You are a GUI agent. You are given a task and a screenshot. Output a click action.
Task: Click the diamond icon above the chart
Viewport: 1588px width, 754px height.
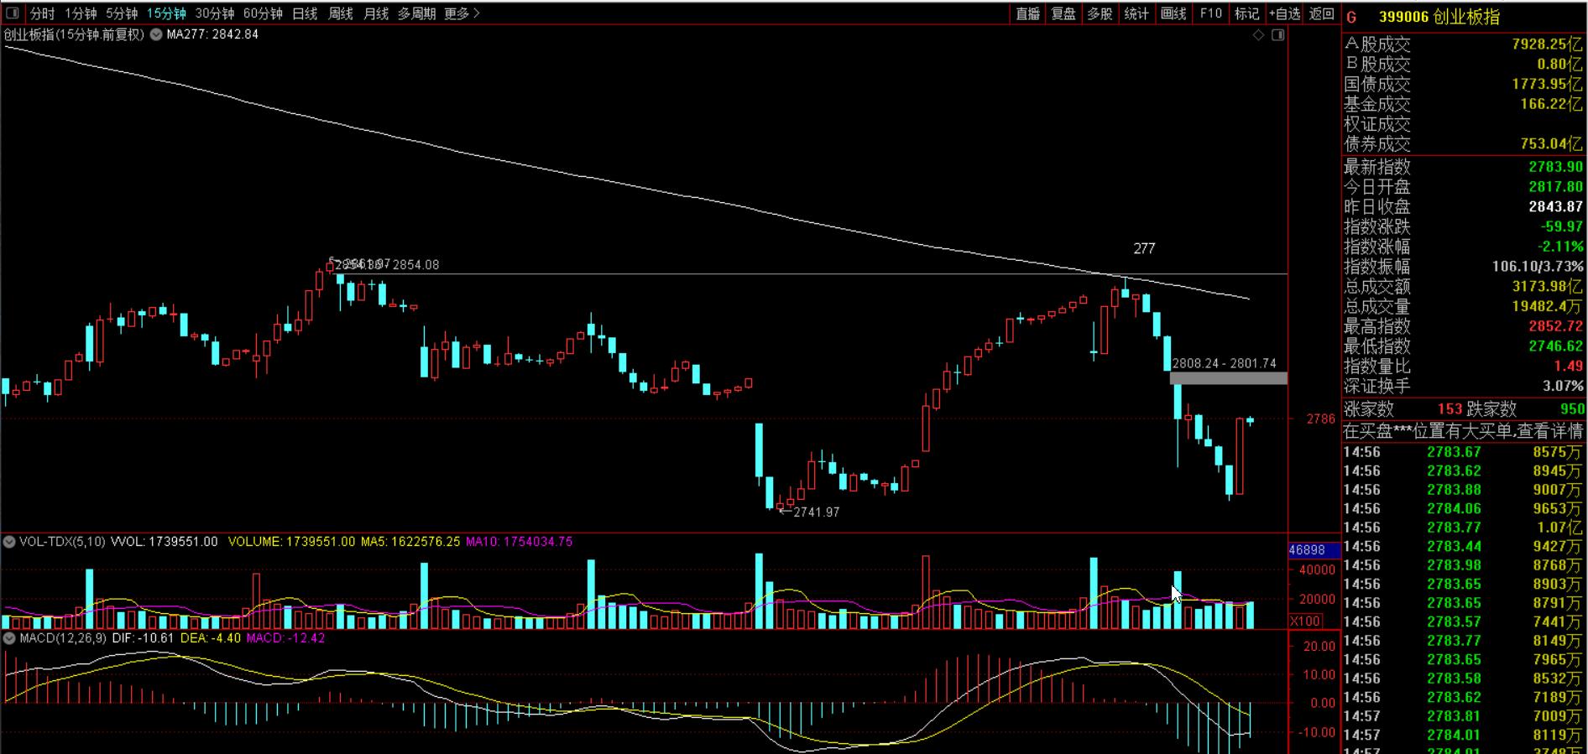pos(1258,35)
